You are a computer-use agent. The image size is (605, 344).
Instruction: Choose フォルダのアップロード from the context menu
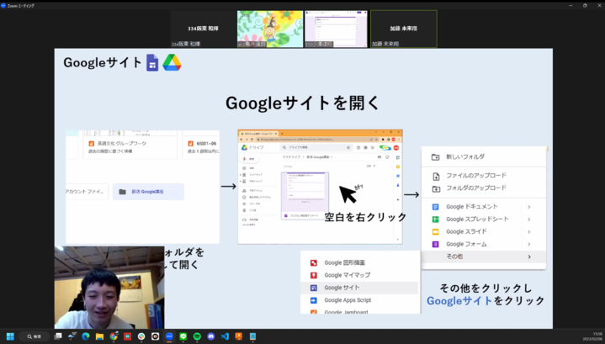coord(484,188)
